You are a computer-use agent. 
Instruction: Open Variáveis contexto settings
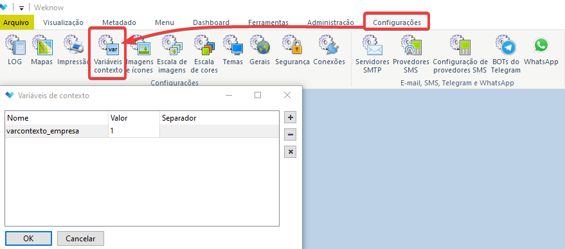click(x=108, y=54)
